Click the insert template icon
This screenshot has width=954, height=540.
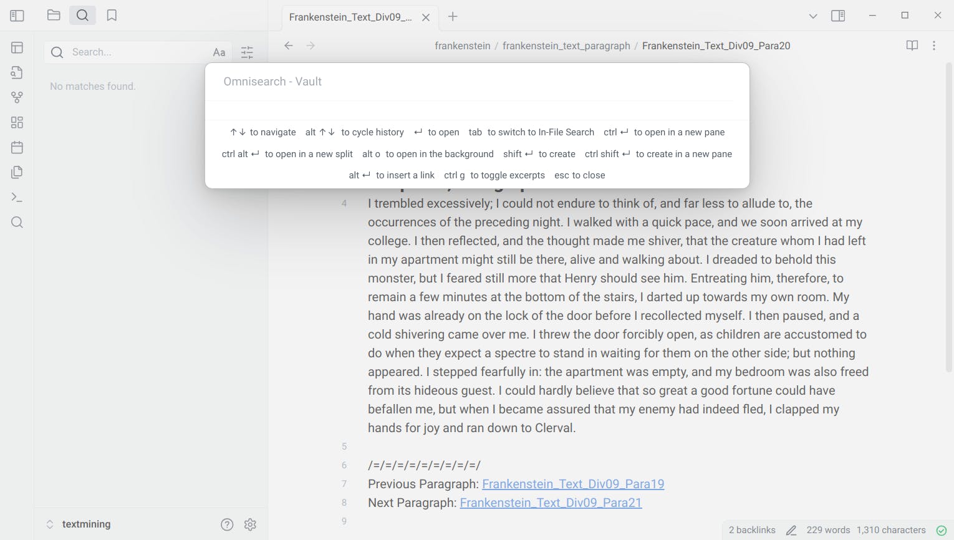[x=17, y=172]
